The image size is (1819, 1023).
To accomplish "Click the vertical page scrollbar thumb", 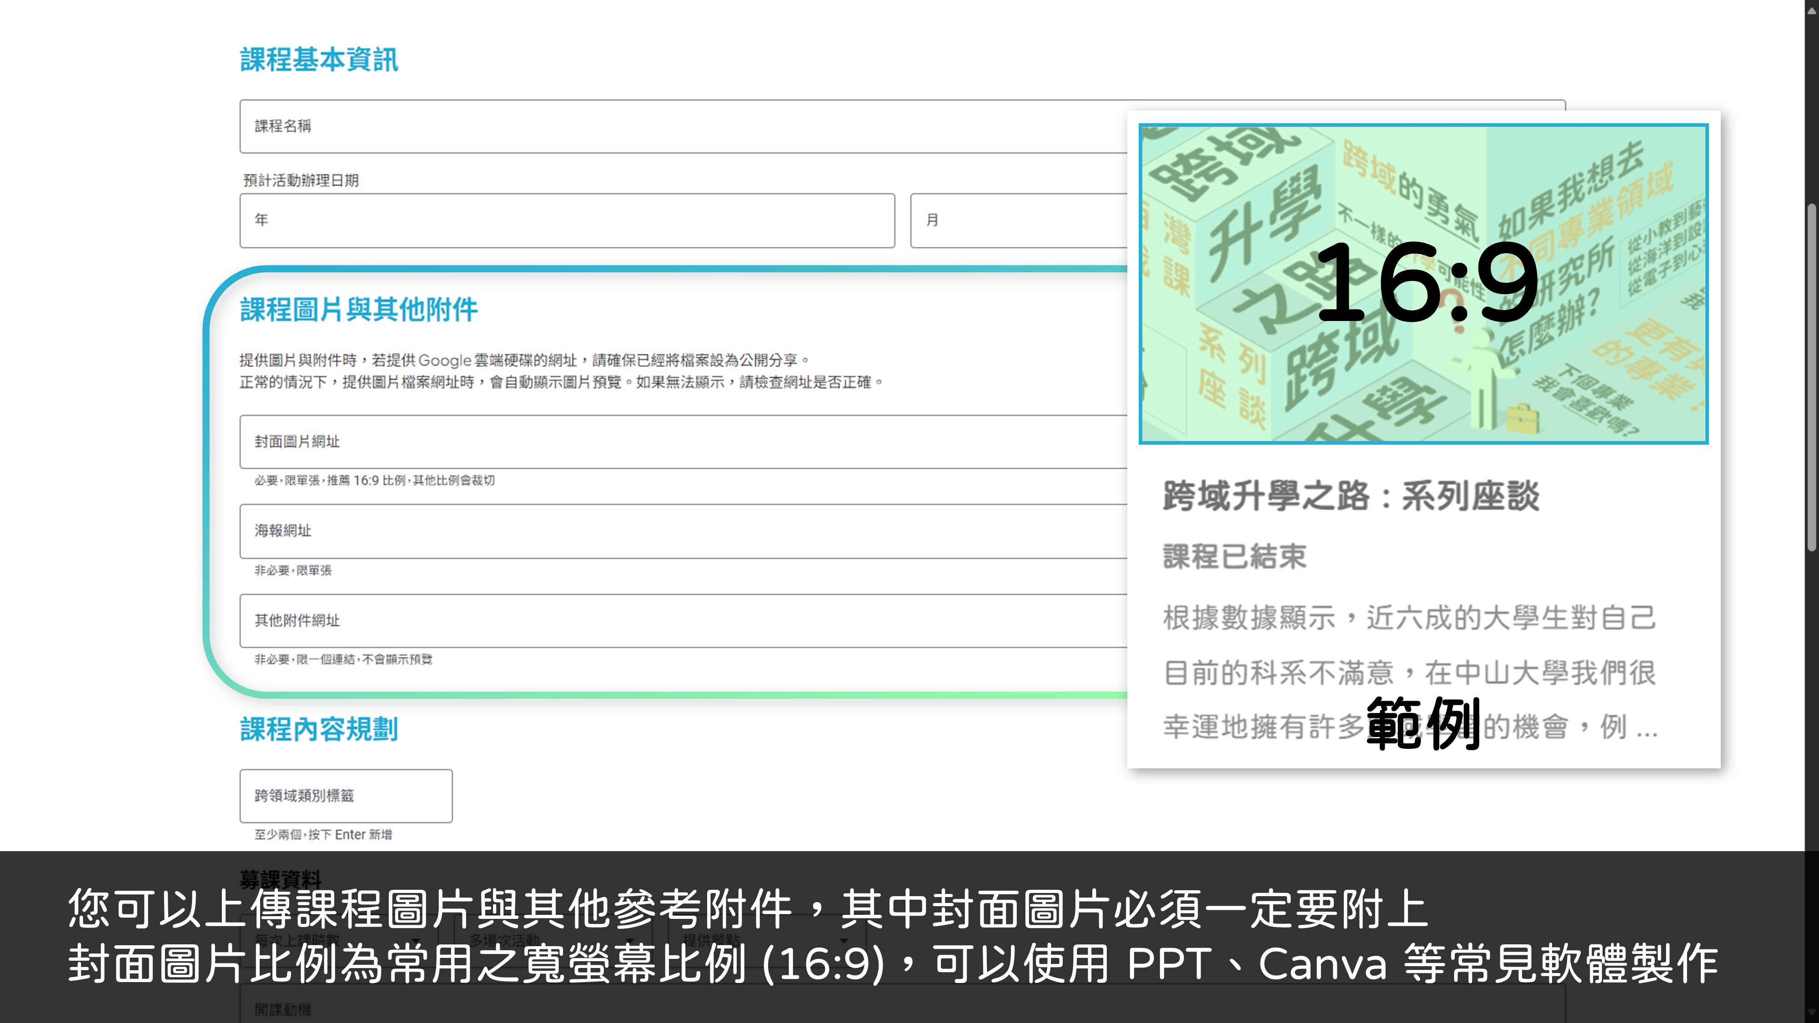I will (1811, 378).
